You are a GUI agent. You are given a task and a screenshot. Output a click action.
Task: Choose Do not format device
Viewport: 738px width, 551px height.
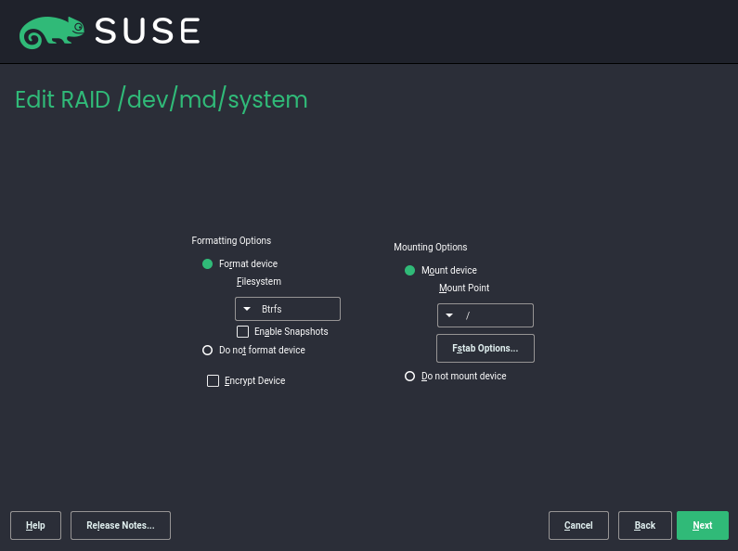208,351
